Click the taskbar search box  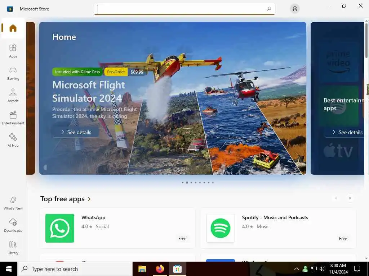point(75,269)
